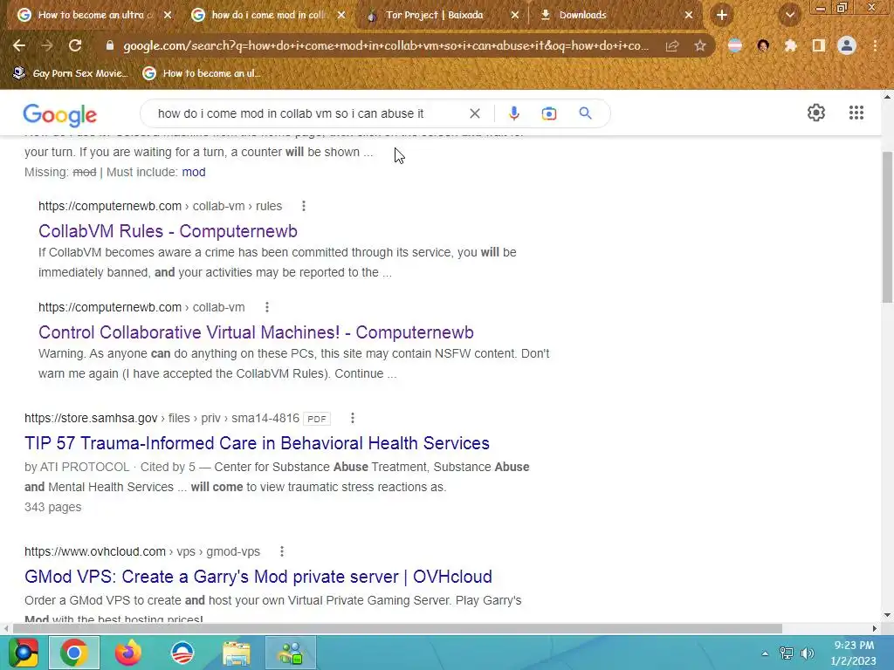Open the Extensions puzzle icon
The image size is (894, 670).
(x=790, y=45)
